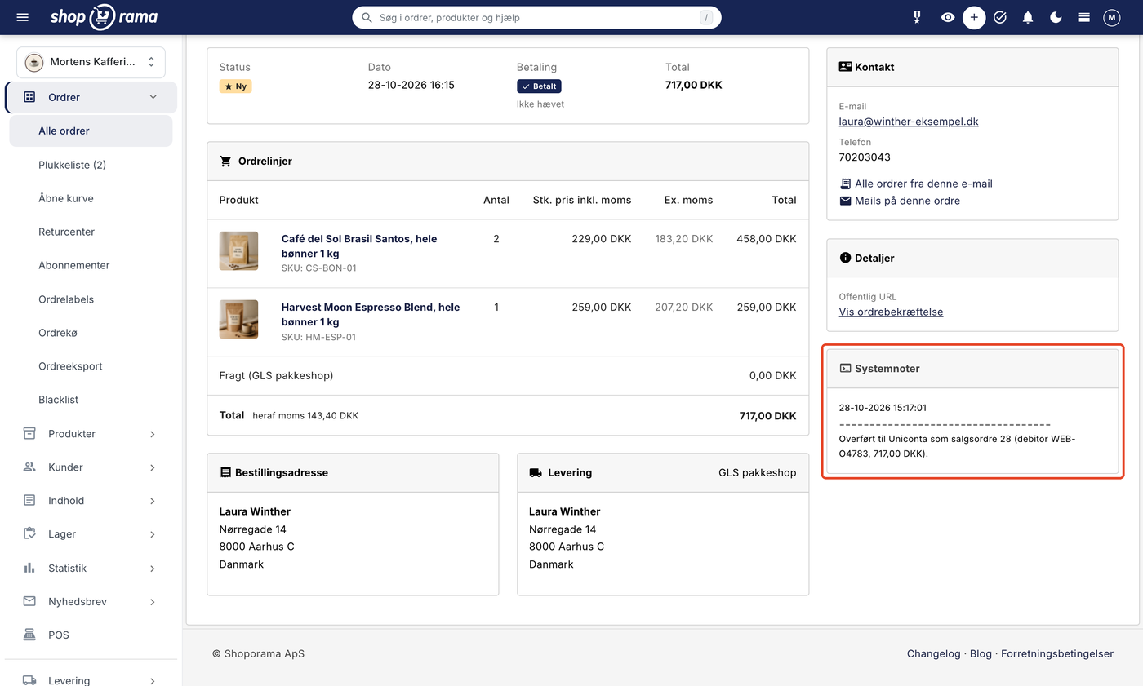Open the hamburger menu in the top bar
Screen dimensions: 1143x686
(22, 17)
